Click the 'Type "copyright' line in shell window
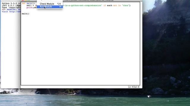 [11, 7]
